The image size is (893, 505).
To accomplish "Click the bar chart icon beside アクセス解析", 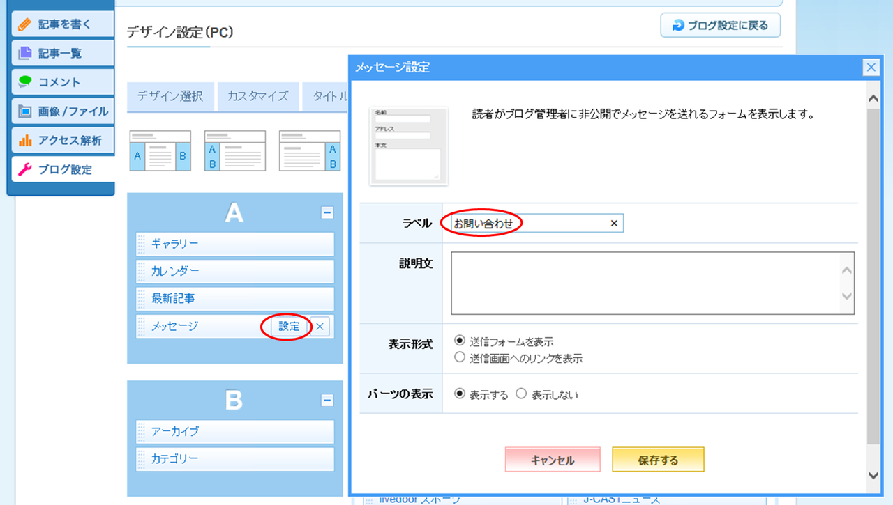I will [x=25, y=140].
